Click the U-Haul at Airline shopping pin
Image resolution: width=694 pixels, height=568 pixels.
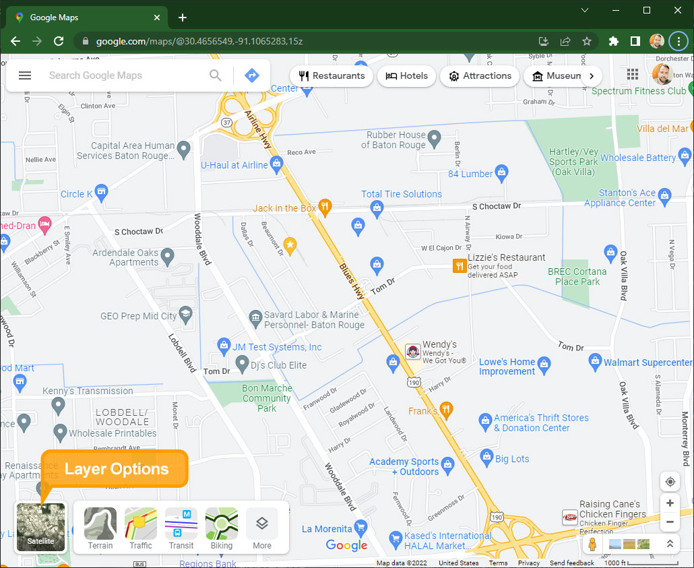pos(277,164)
